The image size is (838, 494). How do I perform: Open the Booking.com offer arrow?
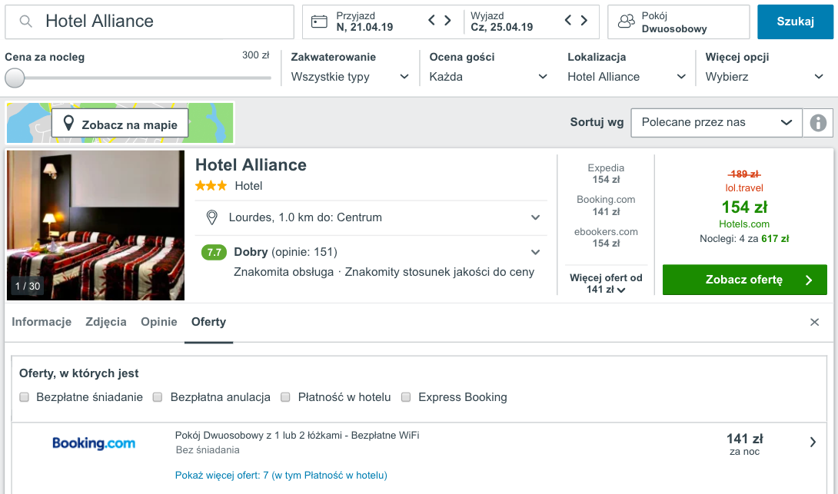[813, 442]
